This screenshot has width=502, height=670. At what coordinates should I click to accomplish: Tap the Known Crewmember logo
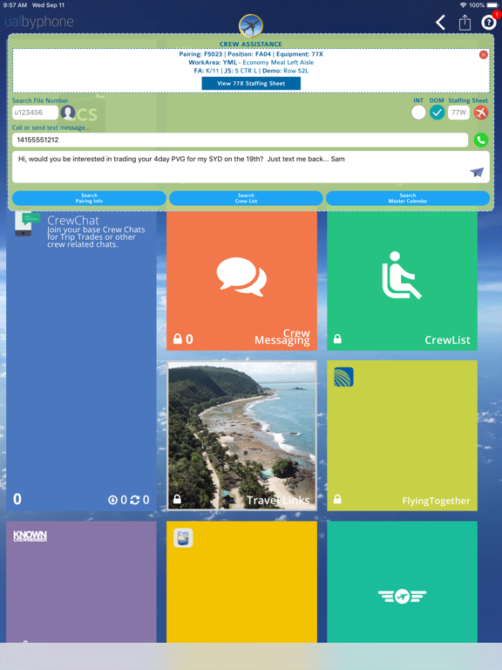(x=30, y=537)
